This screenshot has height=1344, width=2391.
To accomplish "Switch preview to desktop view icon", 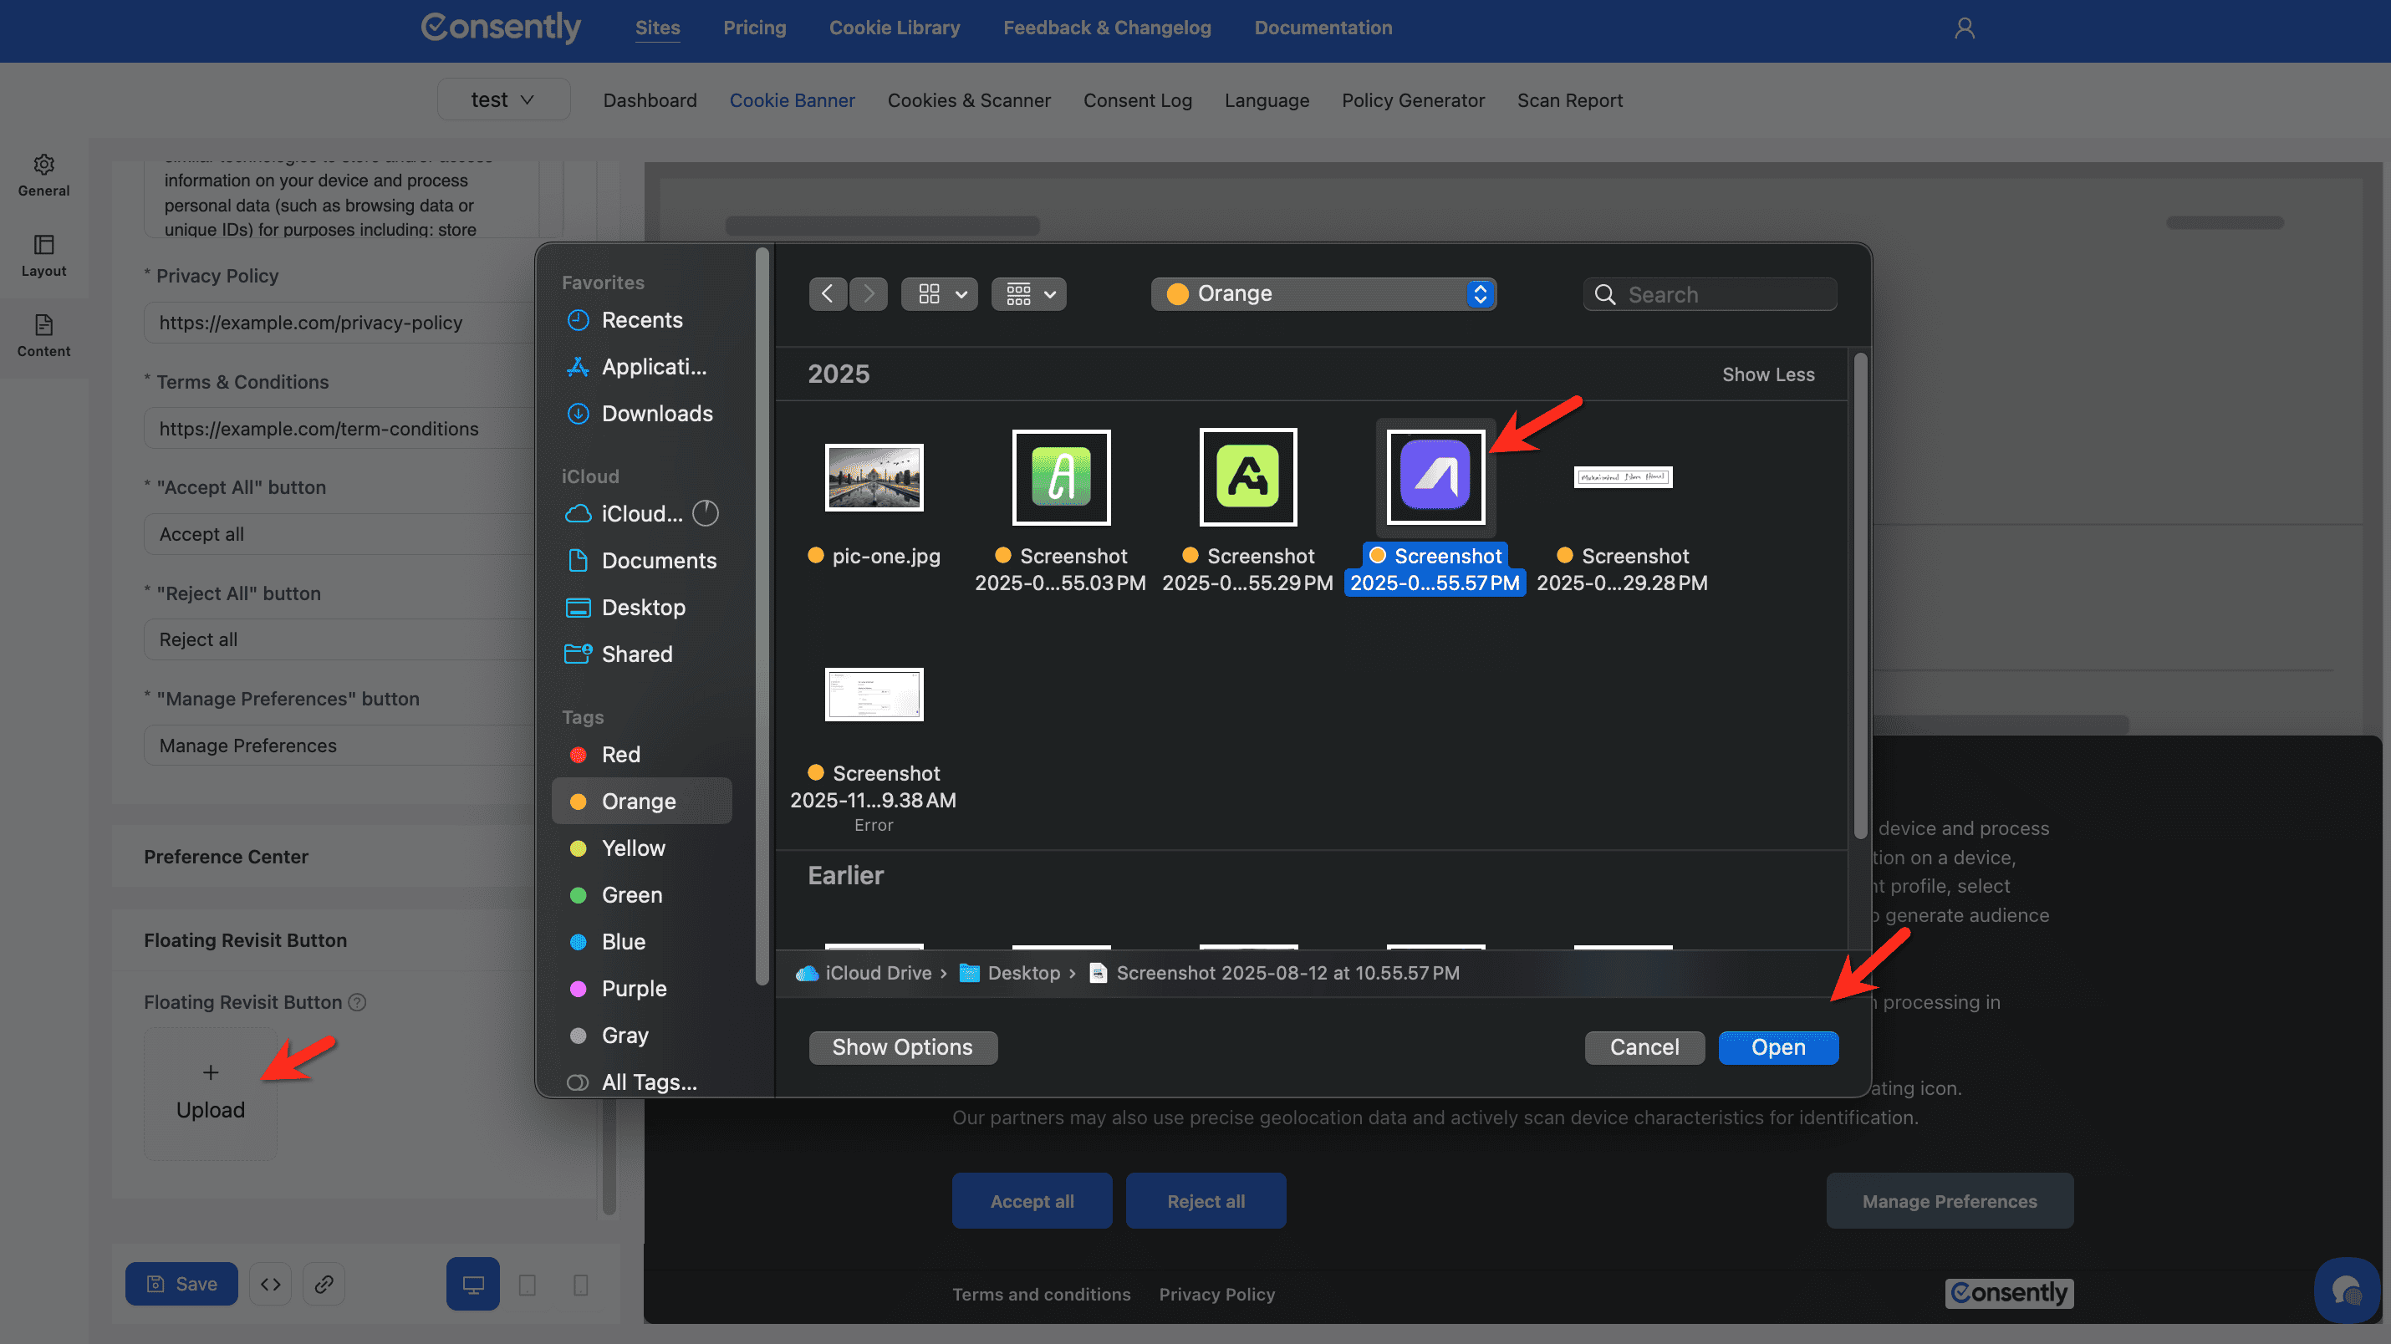I will 472,1284.
